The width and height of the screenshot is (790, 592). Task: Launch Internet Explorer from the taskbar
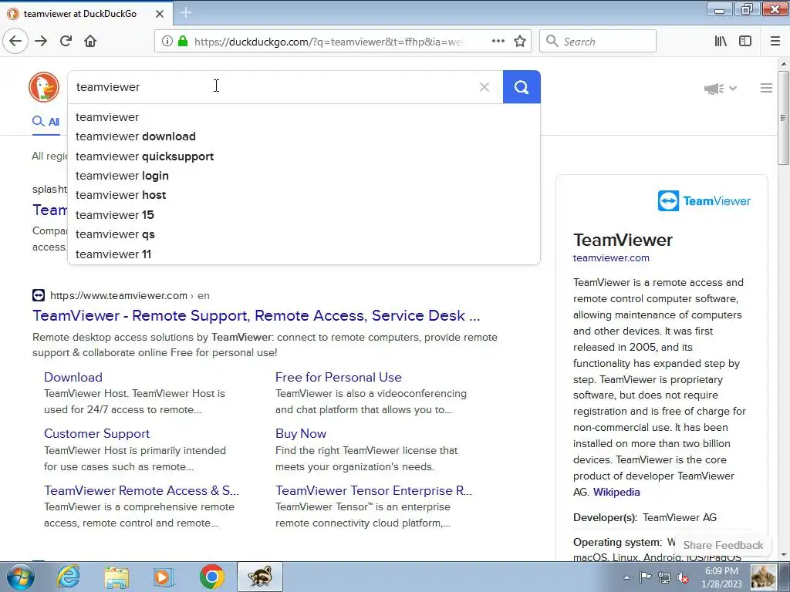(x=68, y=577)
